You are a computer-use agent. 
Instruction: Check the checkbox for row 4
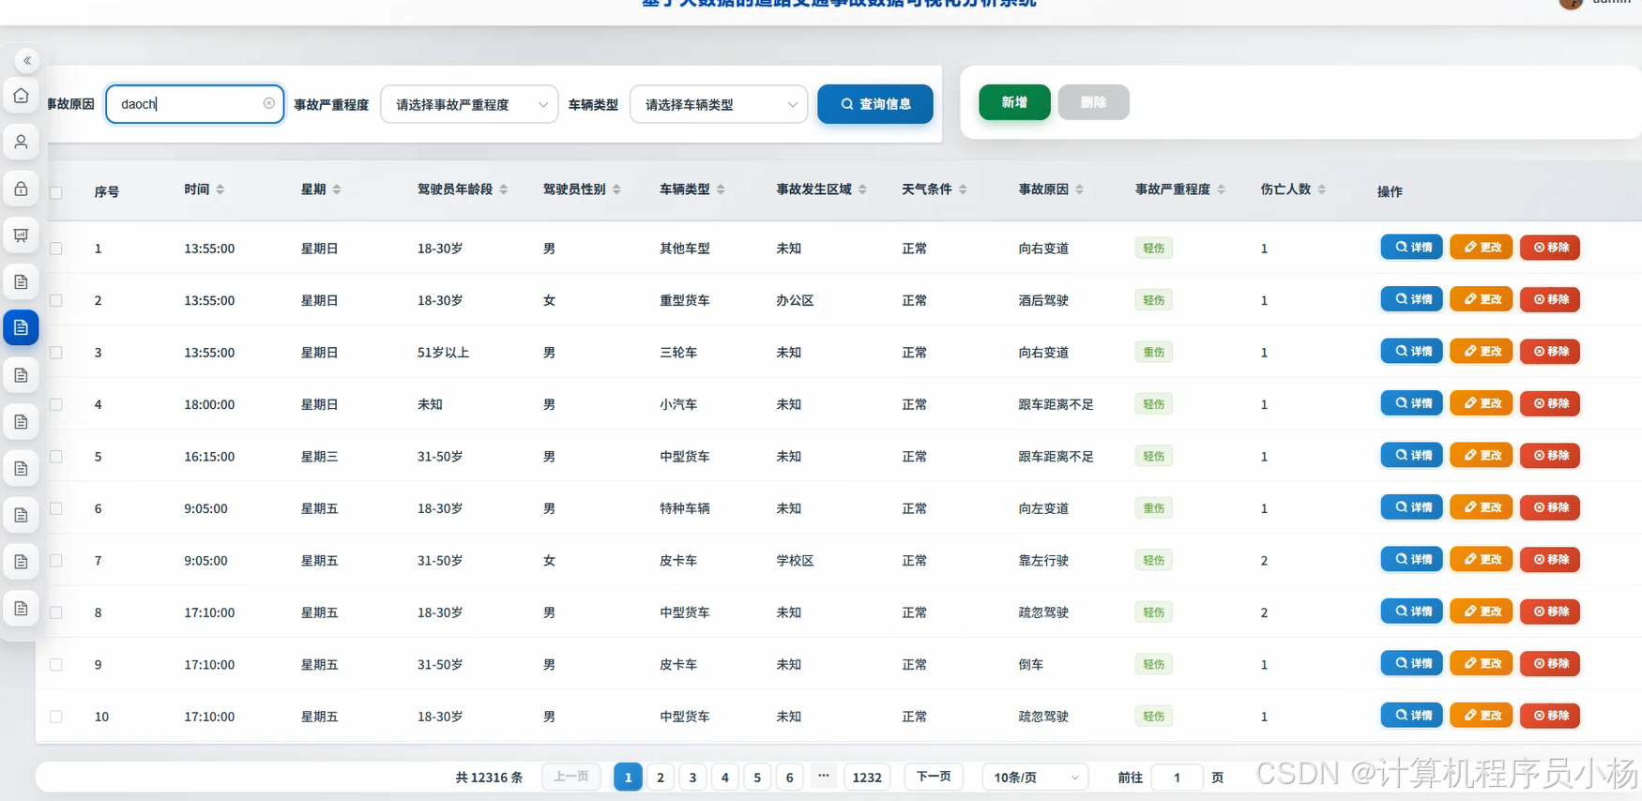(56, 404)
